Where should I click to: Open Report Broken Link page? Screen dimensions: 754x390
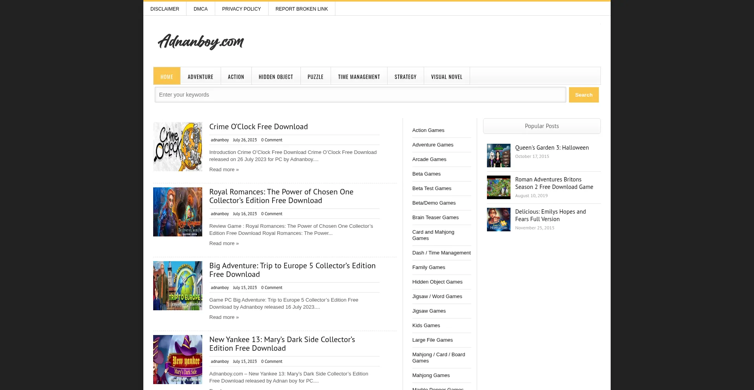[301, 9]
